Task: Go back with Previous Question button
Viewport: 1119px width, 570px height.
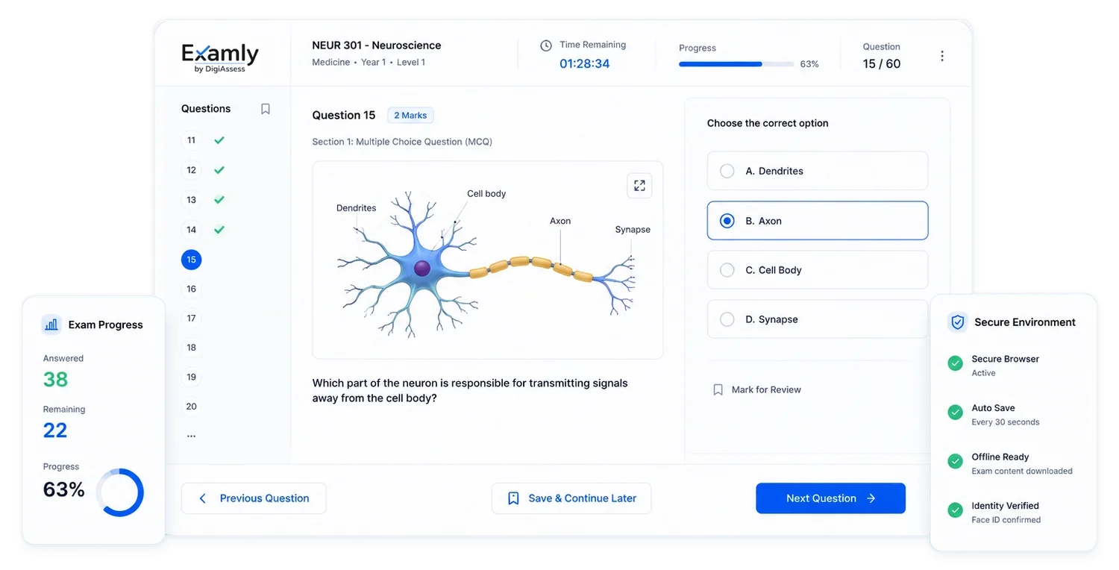Action: 254,498
